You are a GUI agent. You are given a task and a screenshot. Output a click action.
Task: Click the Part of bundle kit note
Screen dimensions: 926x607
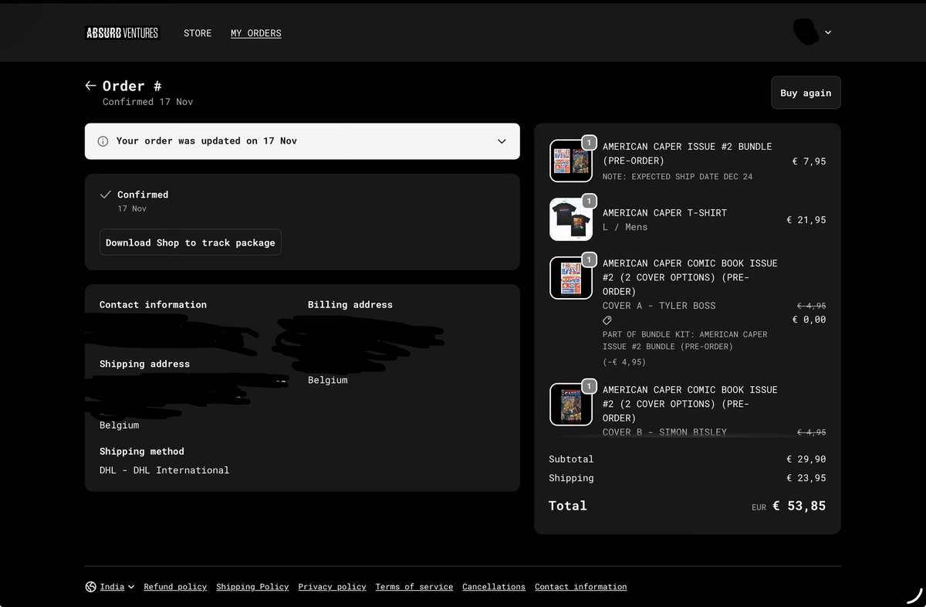coord(685,341)
